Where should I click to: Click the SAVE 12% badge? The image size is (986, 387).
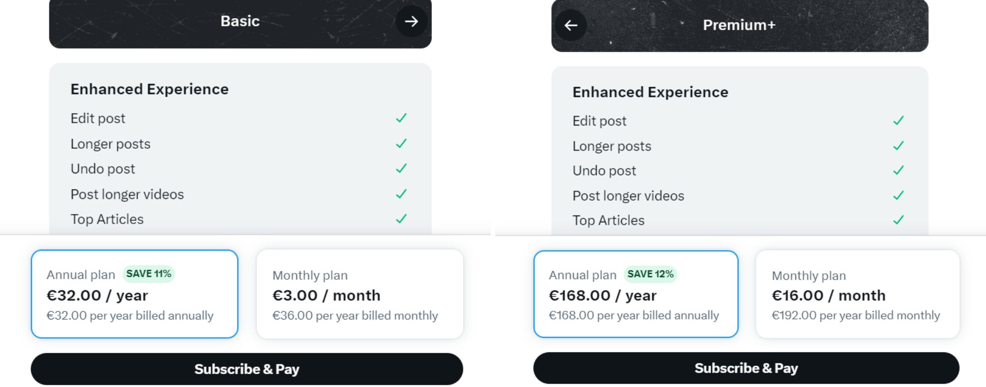650,274
